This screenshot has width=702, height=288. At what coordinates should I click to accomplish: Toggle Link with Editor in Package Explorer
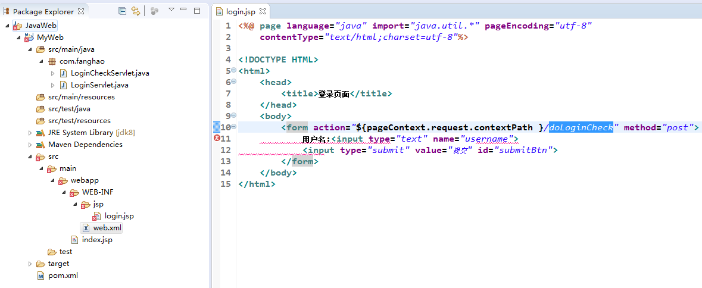point(136,11)
